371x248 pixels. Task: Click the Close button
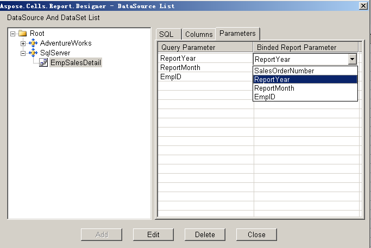click(x=256, y=234)
